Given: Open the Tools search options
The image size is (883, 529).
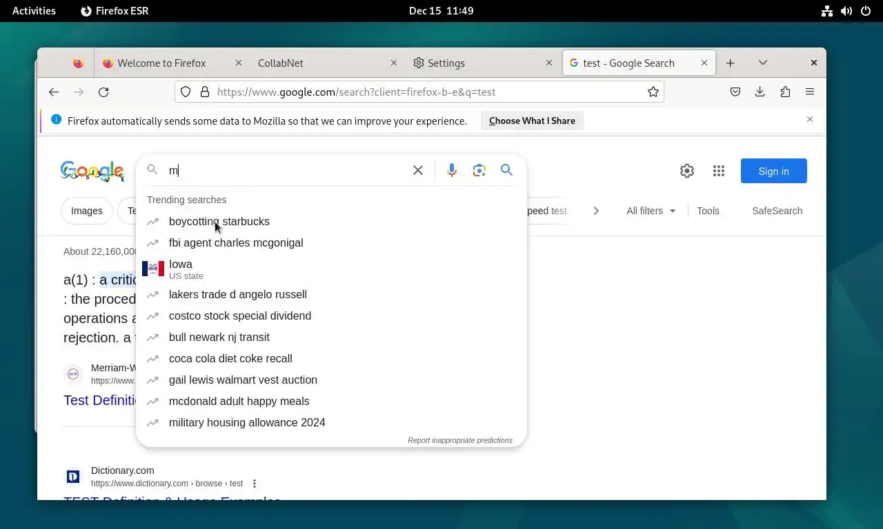Looking at the screenshot, I should coord(708,211).
